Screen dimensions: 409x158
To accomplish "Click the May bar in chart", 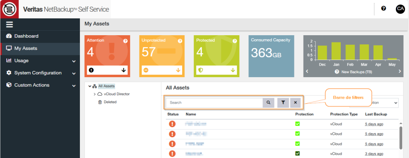I will click(x=392, y=59).
